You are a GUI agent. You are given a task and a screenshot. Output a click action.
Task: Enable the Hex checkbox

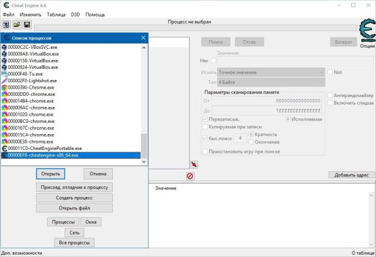[213, 61]
